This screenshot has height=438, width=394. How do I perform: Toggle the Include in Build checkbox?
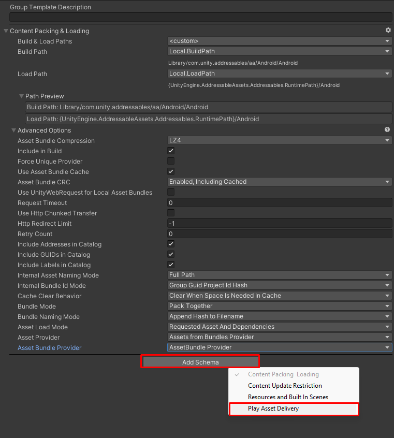171,151
